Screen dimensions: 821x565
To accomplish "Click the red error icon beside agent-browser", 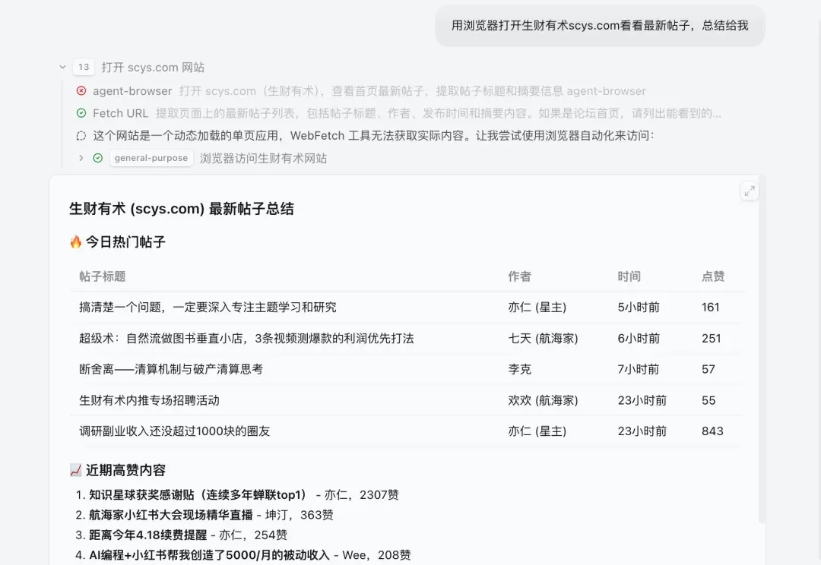I will (82, 91).
